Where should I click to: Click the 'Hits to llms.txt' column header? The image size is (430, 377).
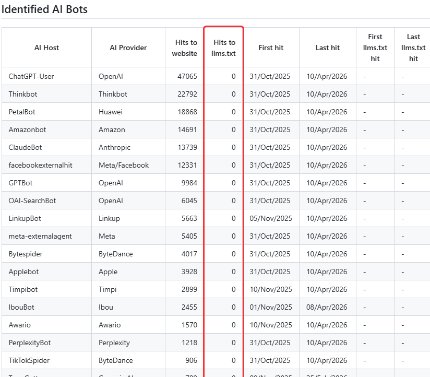(223, 48)
